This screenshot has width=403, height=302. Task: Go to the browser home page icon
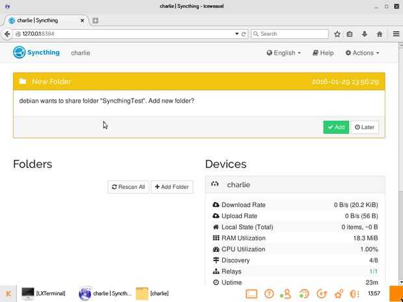click(x=380, y=34)
